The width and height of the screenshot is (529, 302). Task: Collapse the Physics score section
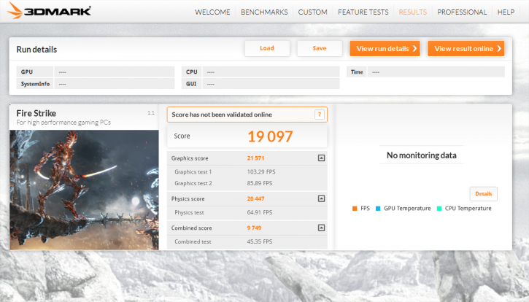[321, 198]
